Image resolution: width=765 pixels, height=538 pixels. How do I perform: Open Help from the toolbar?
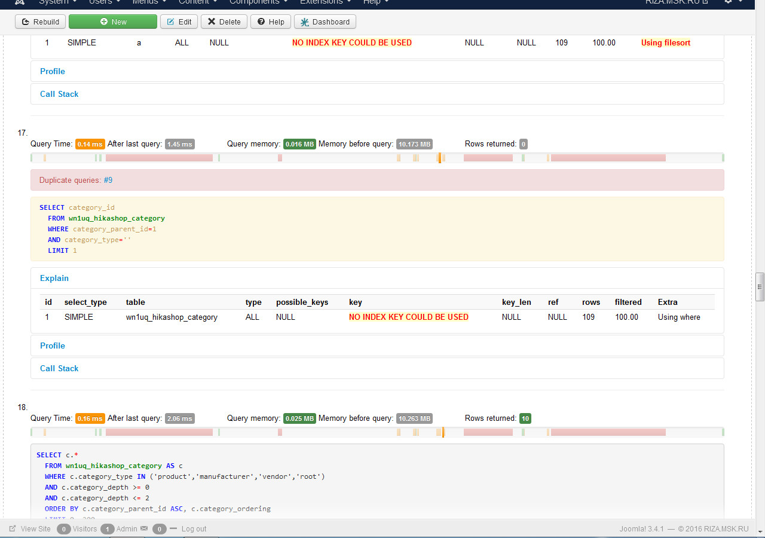[271, 22]
